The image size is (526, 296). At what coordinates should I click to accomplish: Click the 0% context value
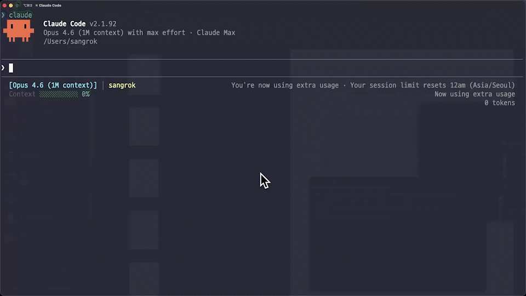[86, 94]
